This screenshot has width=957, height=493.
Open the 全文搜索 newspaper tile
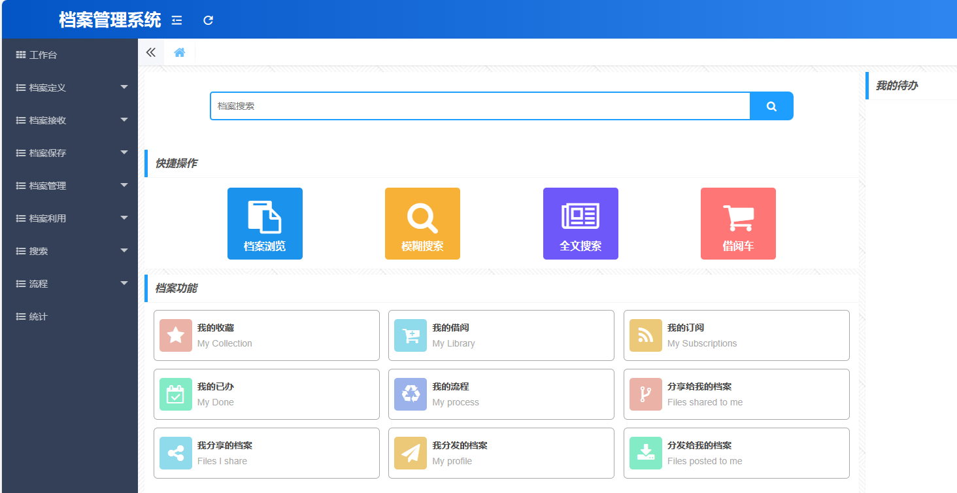(580, 224)
